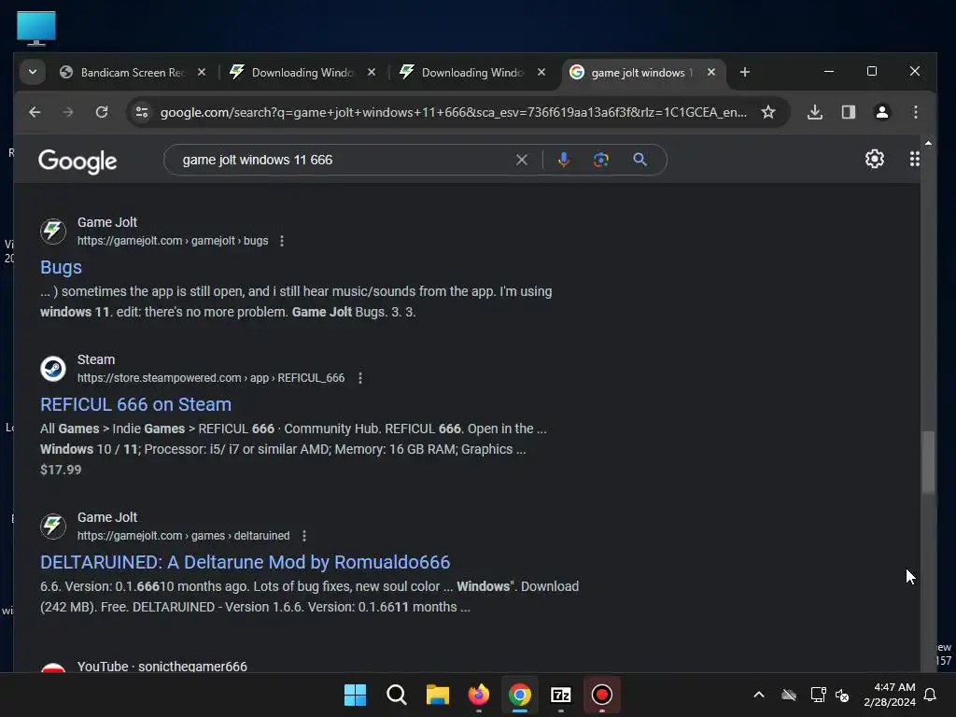Screen dimensions: 956x717
Task: Open Chrome three-dot menu
Action: point(915,112)
